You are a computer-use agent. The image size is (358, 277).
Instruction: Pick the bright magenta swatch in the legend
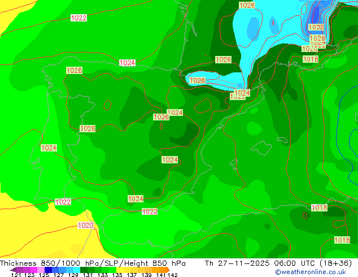point(34,270)
